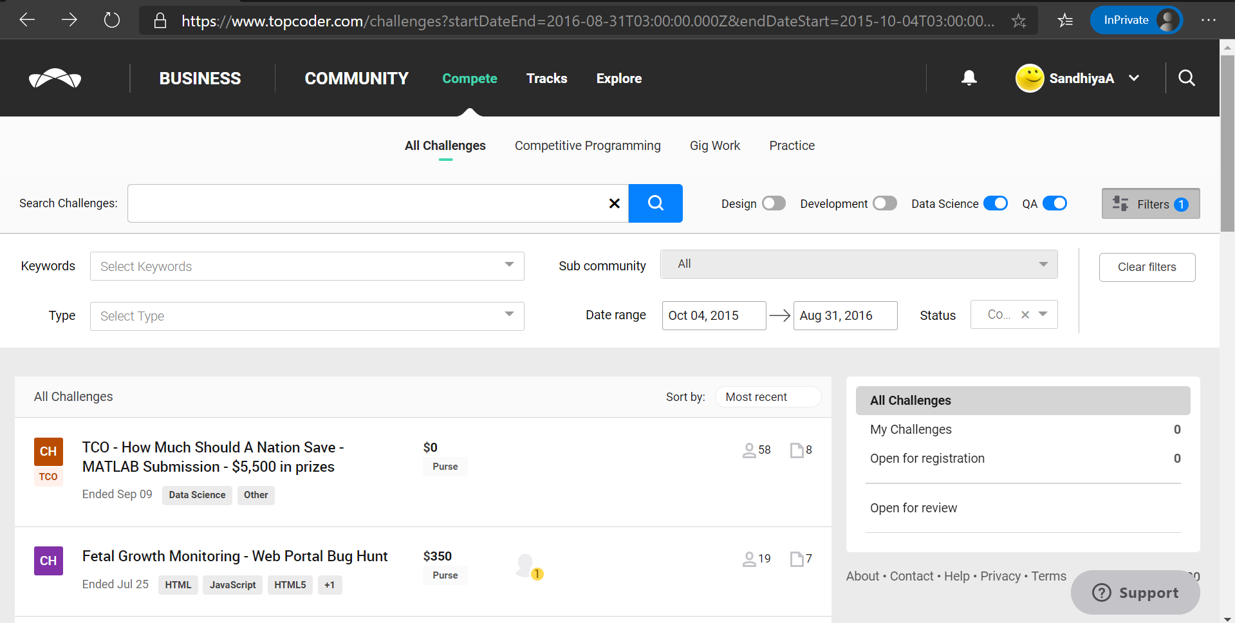Toggle the Design track switch
1235x623 pixels.
[x=774, y=203]
